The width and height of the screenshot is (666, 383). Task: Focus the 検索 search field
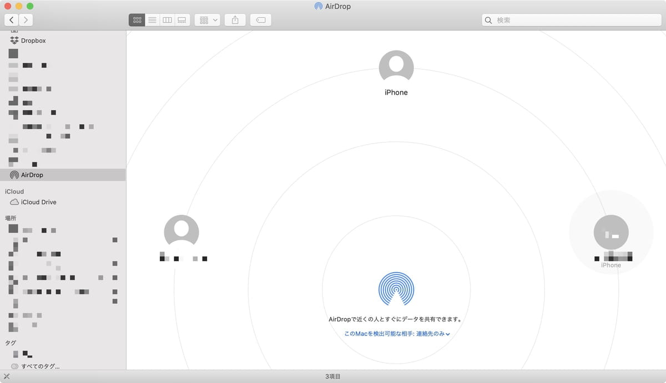(x=571, y=20)
